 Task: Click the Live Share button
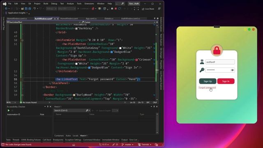tap(148, 9)
